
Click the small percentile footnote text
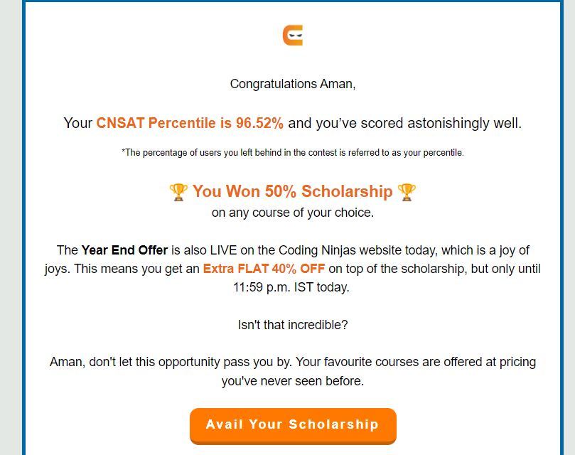[293, 153]
